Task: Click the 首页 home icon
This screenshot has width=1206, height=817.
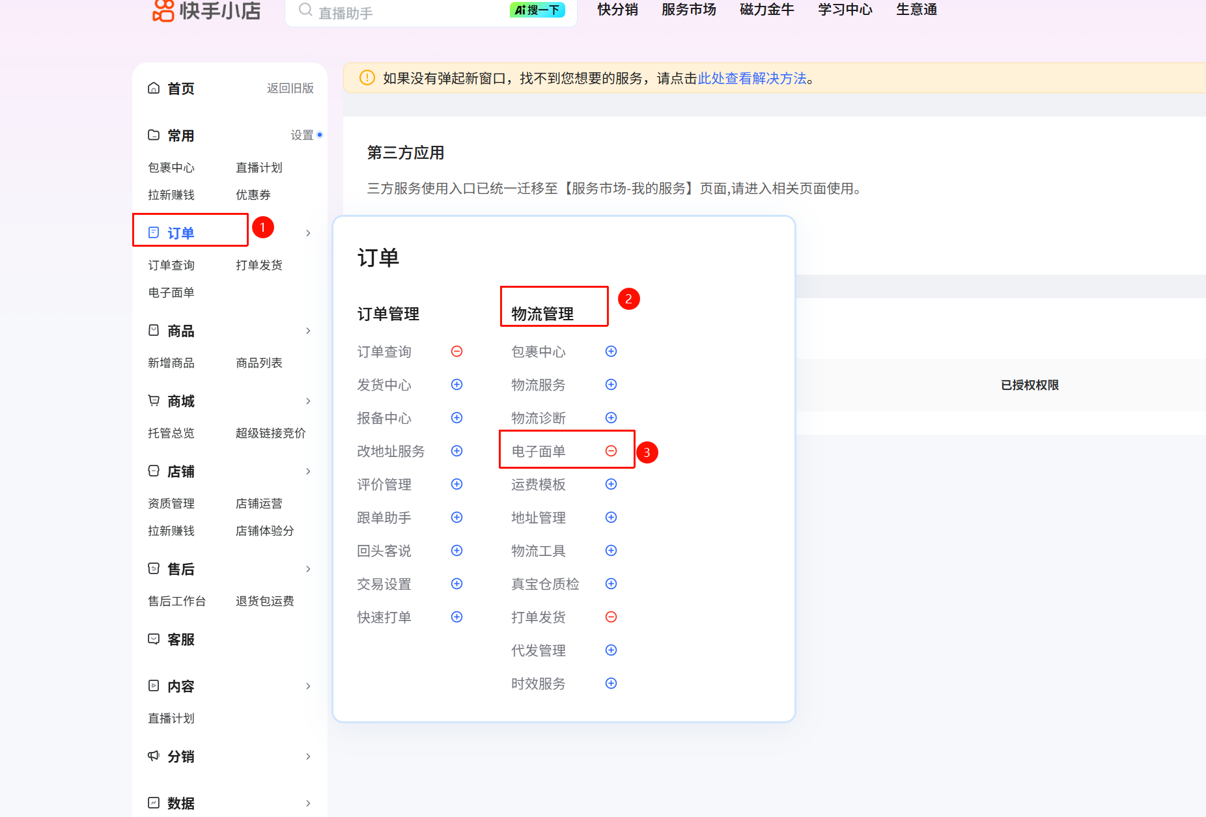Action: point(154,89)
